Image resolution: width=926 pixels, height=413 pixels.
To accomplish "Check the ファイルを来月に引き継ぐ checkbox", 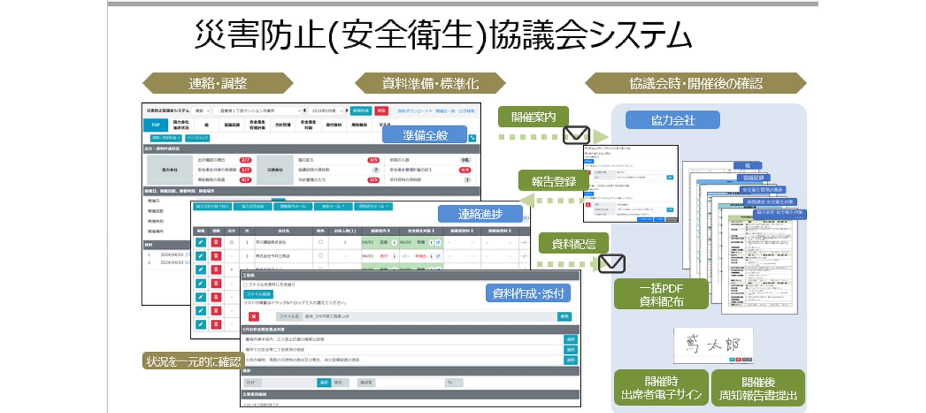I will coord(245,285).
